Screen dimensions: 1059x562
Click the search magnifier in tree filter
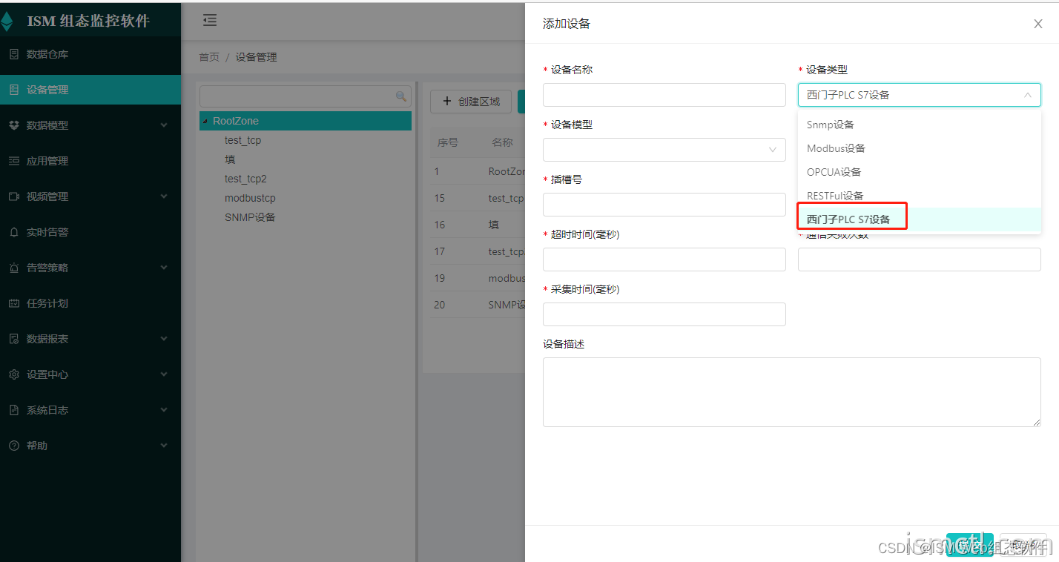point(401,96)
